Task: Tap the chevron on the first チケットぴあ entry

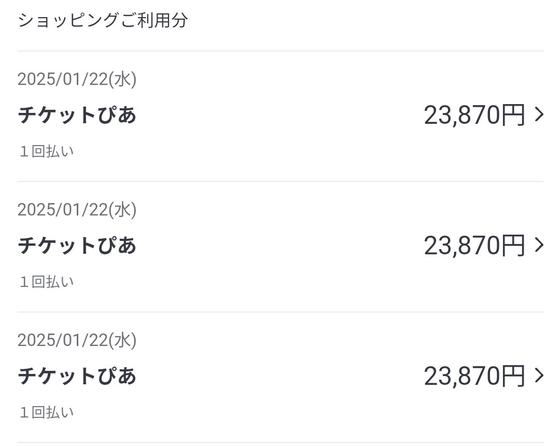Action: pyautogui.click(x=539, y=114)
